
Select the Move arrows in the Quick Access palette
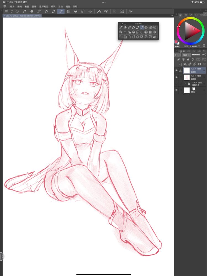click(142, 32)
